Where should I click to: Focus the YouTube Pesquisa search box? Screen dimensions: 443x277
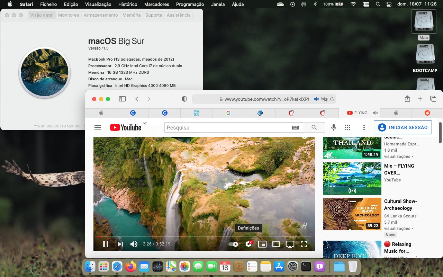pyautogui.click(x=228, y=127)
